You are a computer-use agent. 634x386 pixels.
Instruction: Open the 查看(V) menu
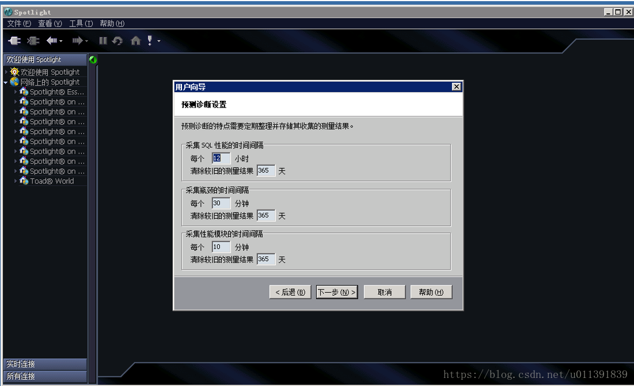50,24
